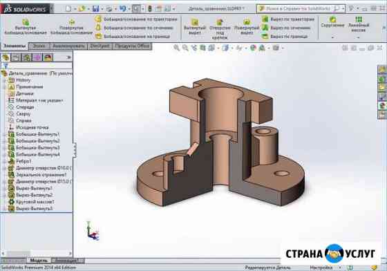
Task: Choose Бобышка/основание по сечениям
Action: click(135, 28)
